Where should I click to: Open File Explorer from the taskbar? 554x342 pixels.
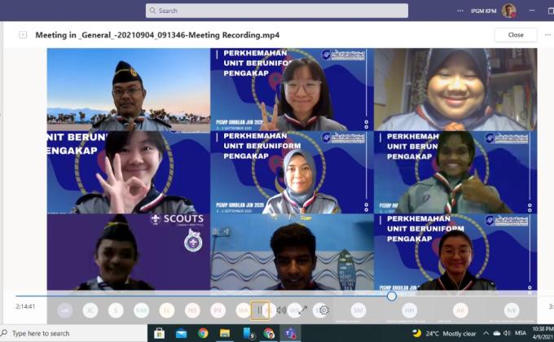[x=225, y=333]
